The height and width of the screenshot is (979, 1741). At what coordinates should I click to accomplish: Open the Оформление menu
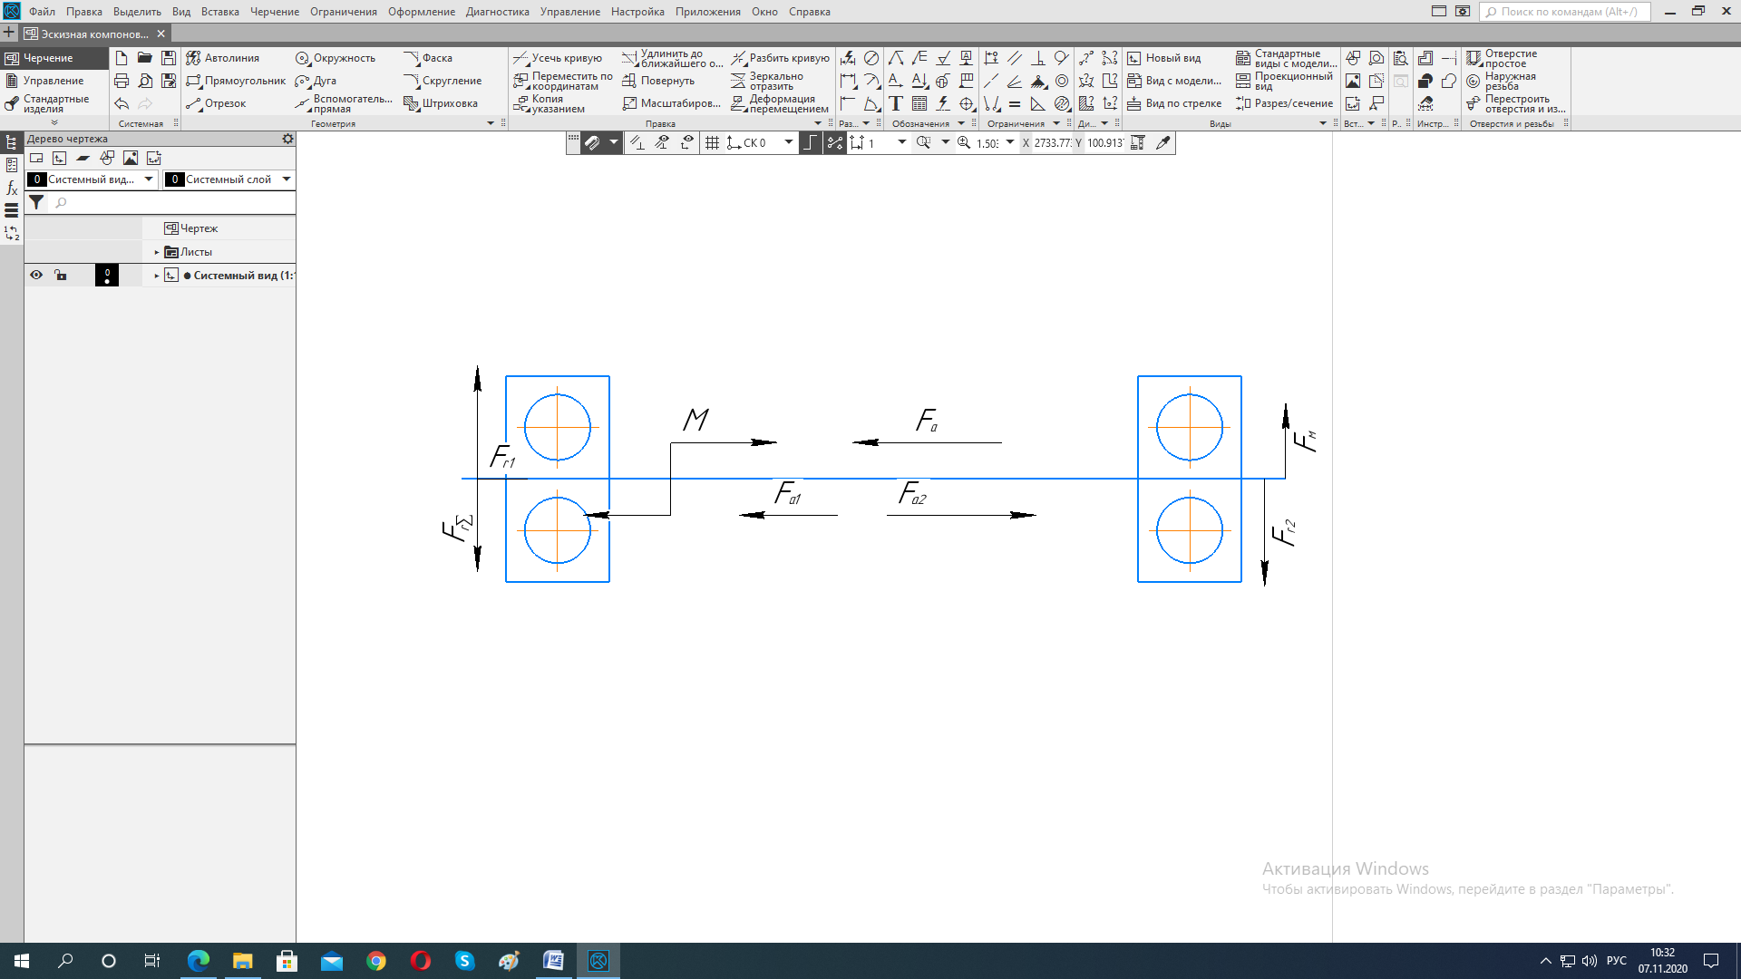tap(421, 12)
